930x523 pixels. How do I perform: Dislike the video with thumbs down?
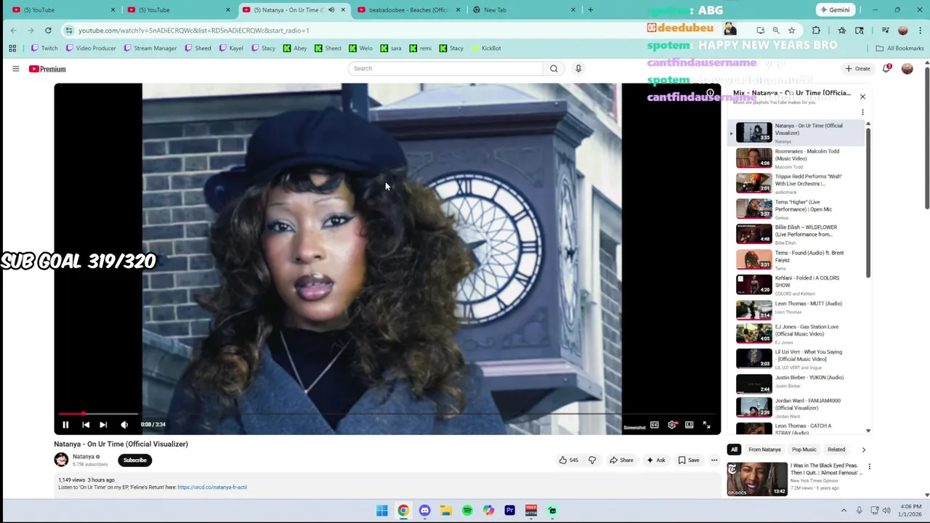pyautogui.click(x=592, y=460)
